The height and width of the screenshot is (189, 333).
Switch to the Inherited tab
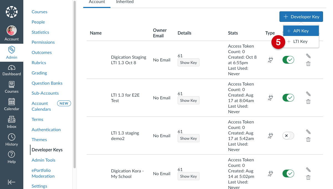[125, 2]
